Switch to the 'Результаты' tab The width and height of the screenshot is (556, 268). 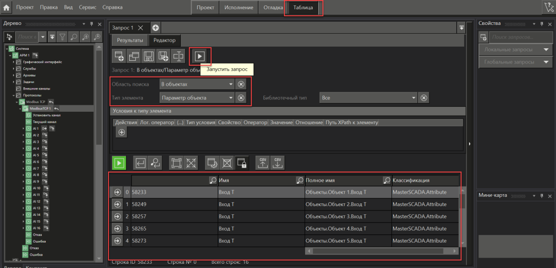pyautogui.click(x=130, y=41)
